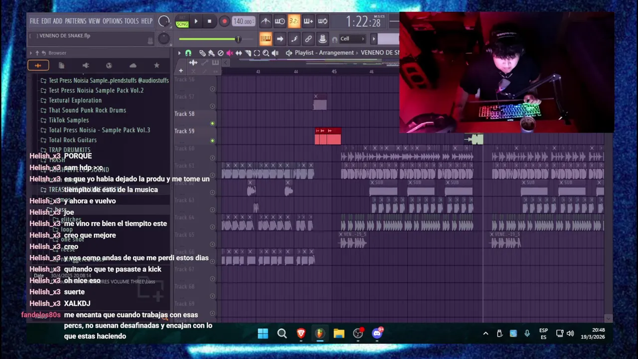Screen dimensions: 638x359
Task: Open Discord from taskbar
Action: click(377, 334)
